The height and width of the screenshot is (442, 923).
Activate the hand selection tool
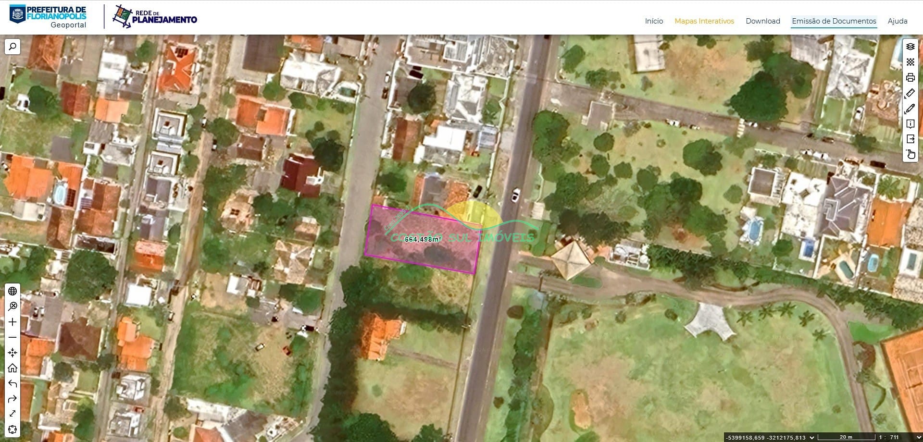(910, 154)
